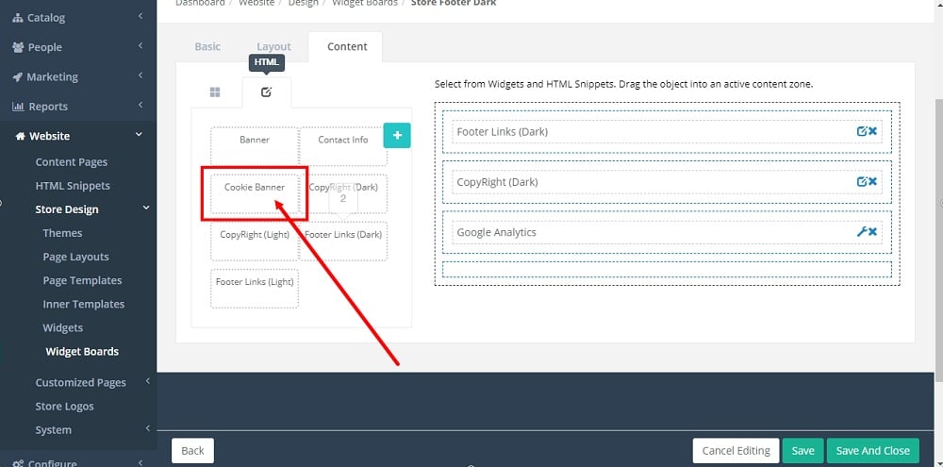The width and height of the screenshot is (943, 467).
Task: Edit the Footer Links (Dark) zone item
Action: [862, 131]
